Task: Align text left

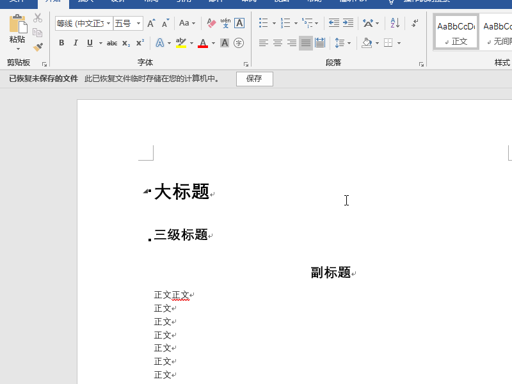Action: [x=264, y=43]
